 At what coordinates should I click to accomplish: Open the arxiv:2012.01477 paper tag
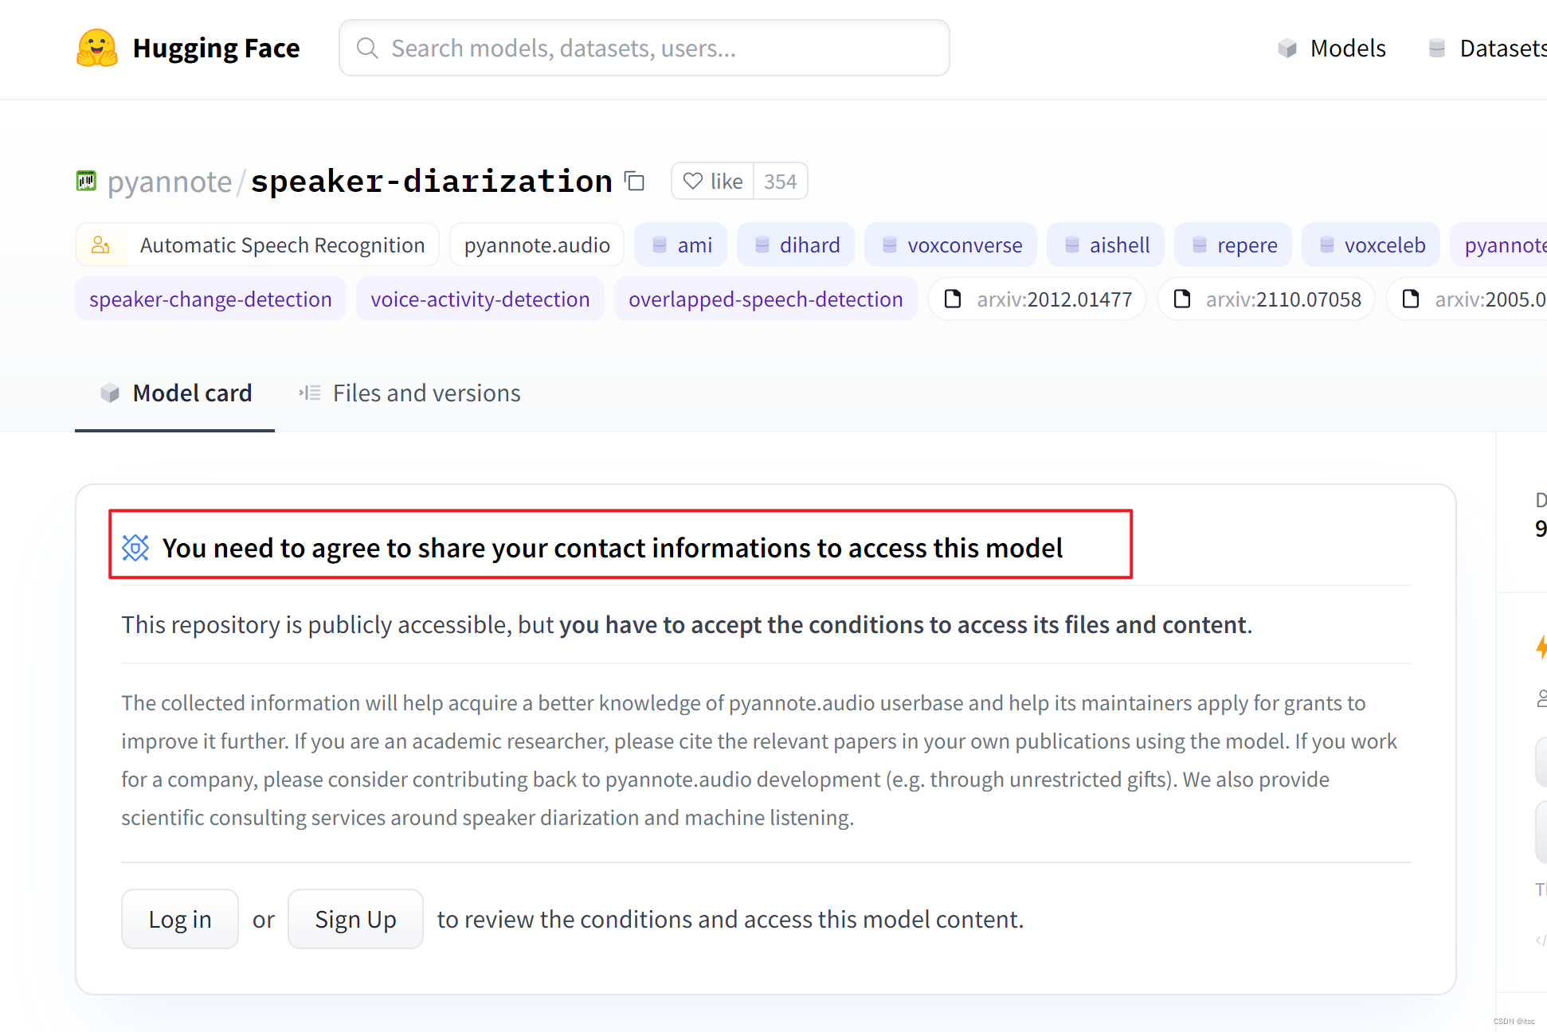coord(1037,299)
